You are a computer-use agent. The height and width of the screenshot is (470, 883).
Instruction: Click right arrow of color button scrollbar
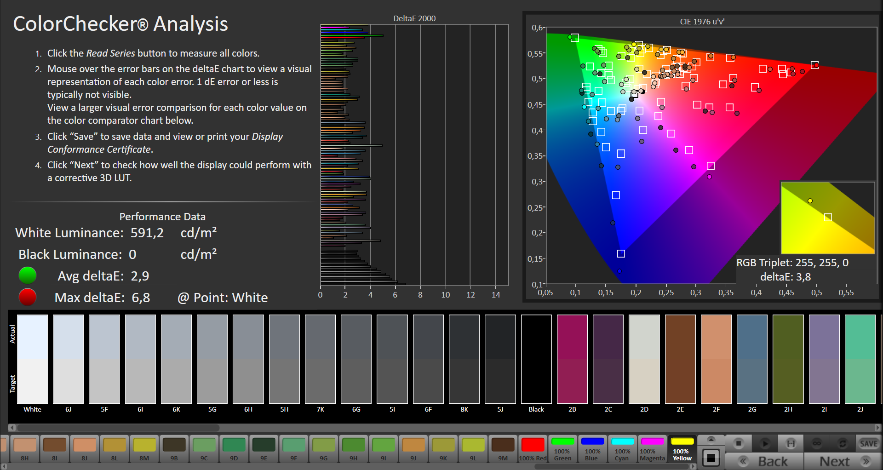point(694,466)
